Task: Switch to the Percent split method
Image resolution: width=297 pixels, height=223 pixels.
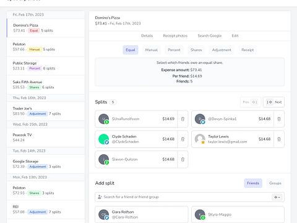Action: coord(174,50)
